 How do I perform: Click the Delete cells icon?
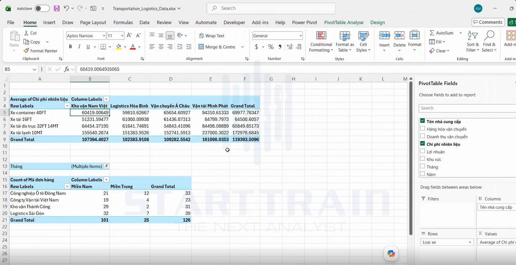(x=399, y=35)
